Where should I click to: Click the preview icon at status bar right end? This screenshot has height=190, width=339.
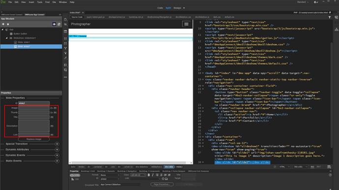(x=329, y=166)
